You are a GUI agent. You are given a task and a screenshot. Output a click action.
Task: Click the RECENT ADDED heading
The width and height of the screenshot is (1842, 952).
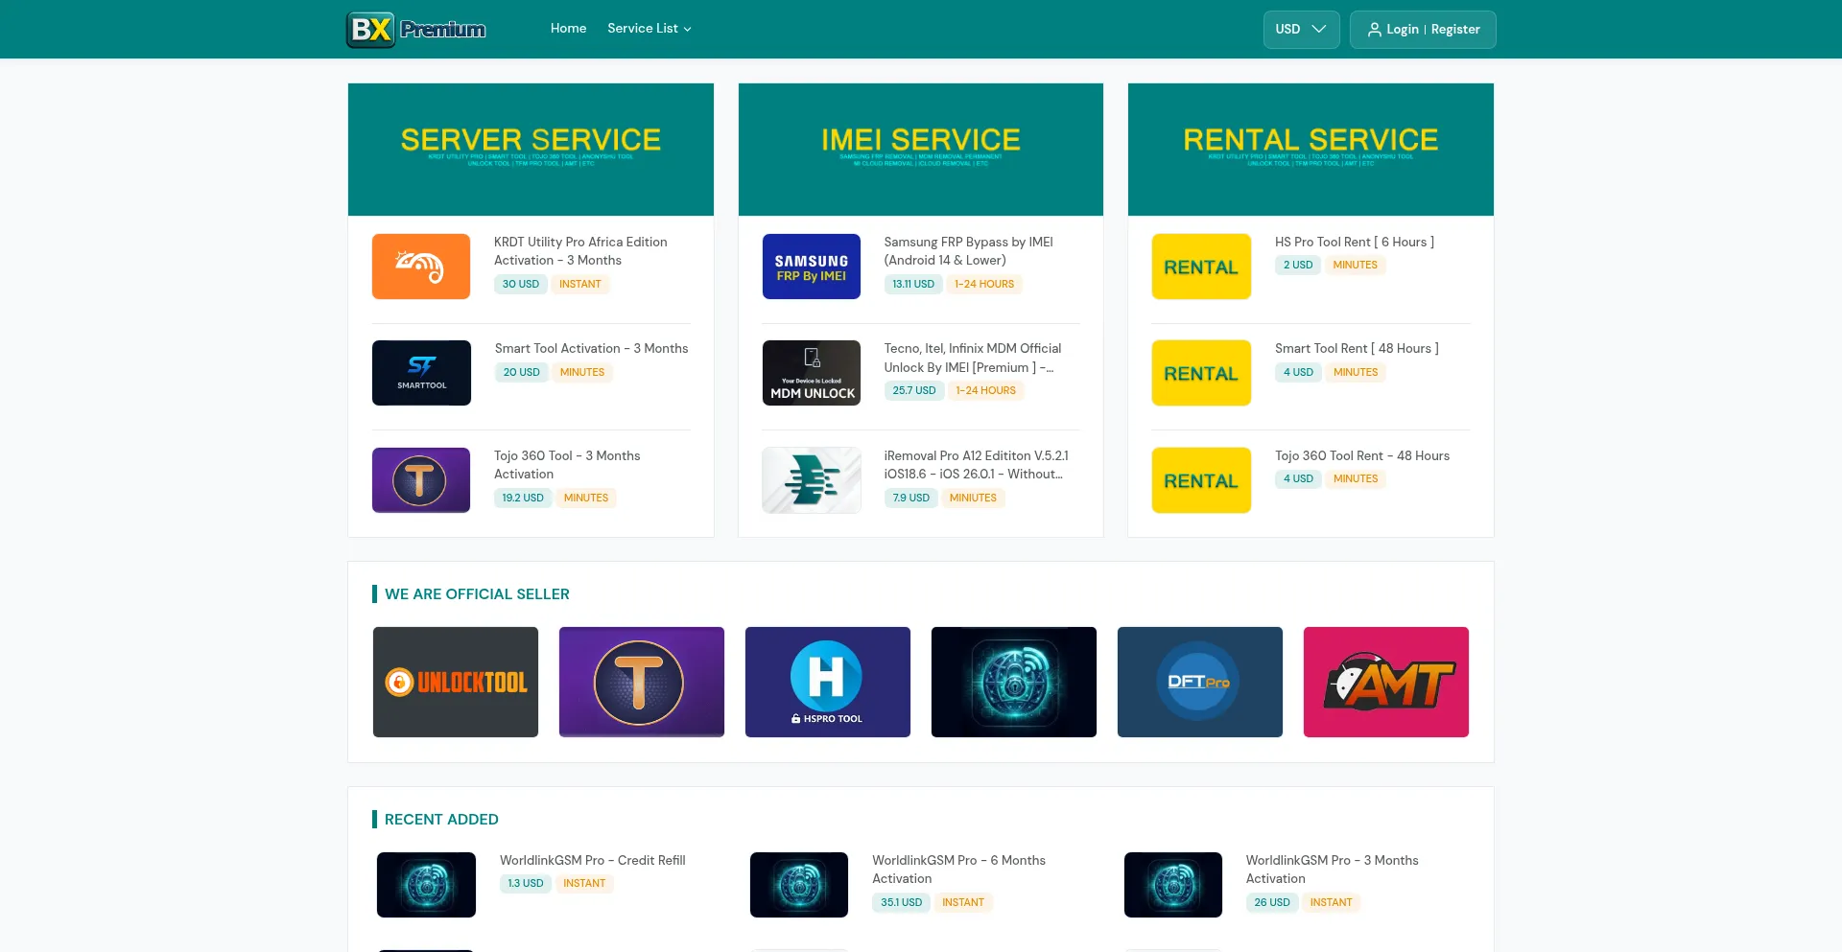[x=441, y=820]
